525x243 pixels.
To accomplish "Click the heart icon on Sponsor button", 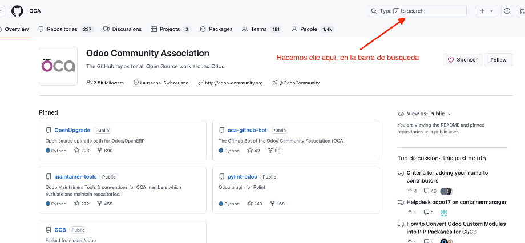I will click(451, 60).
